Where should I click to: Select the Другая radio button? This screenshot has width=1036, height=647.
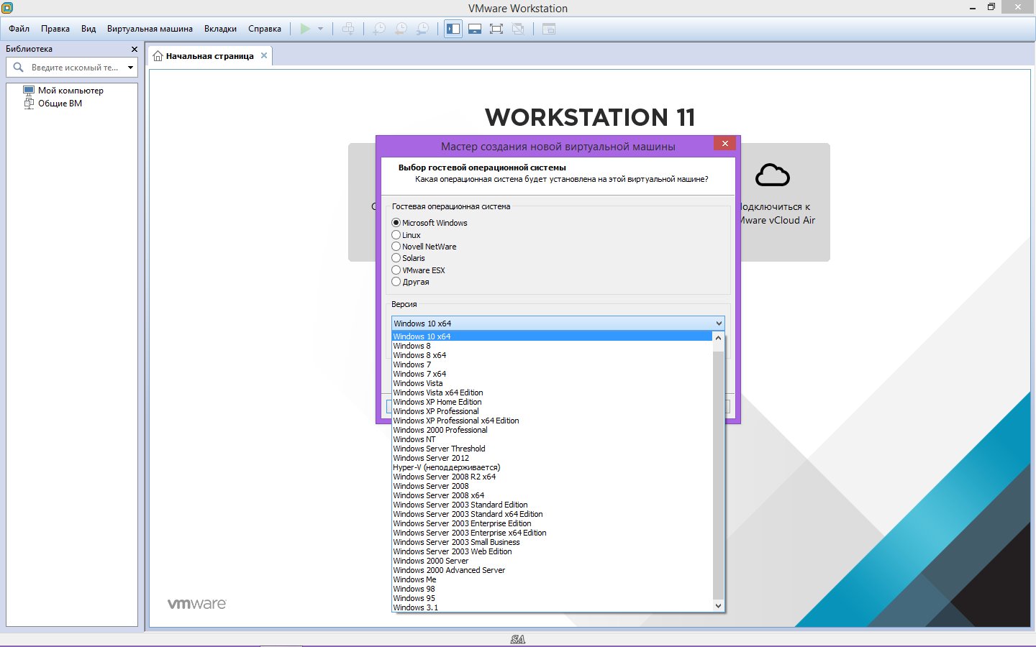(396, 281)
